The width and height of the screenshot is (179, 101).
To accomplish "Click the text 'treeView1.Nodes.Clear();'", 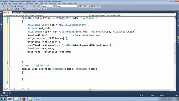I will click(44, 42).
